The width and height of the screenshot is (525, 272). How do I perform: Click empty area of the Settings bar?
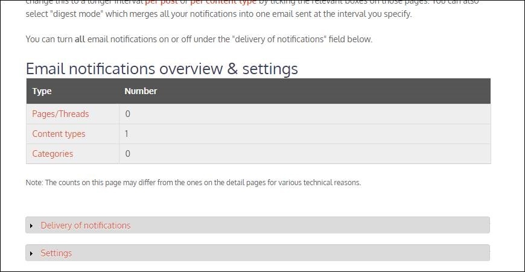coord(281,253)
